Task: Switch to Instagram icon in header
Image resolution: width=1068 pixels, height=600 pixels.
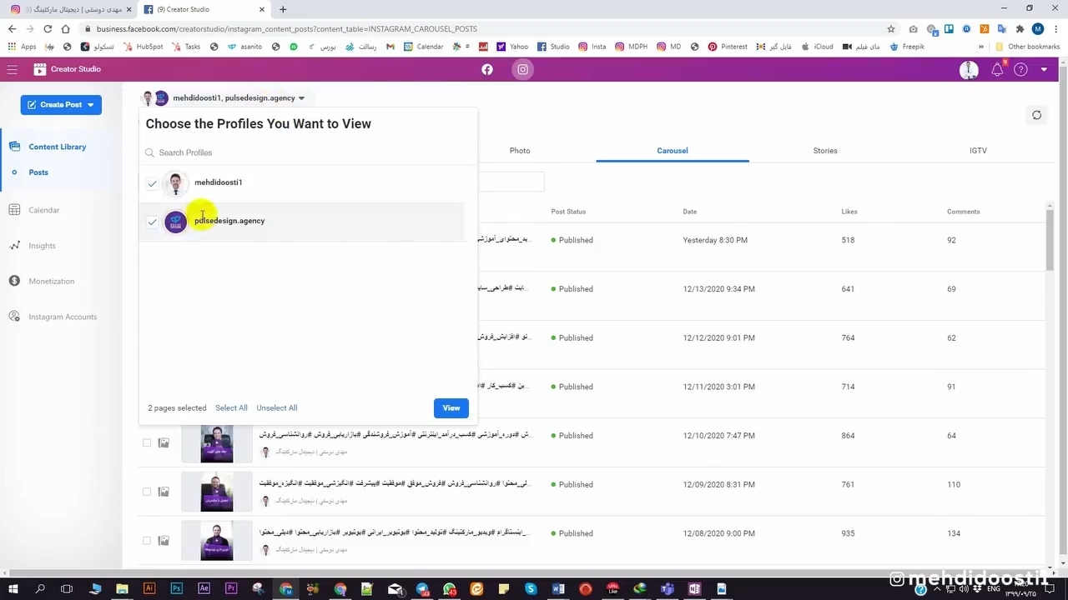Action: pos(522,69)
